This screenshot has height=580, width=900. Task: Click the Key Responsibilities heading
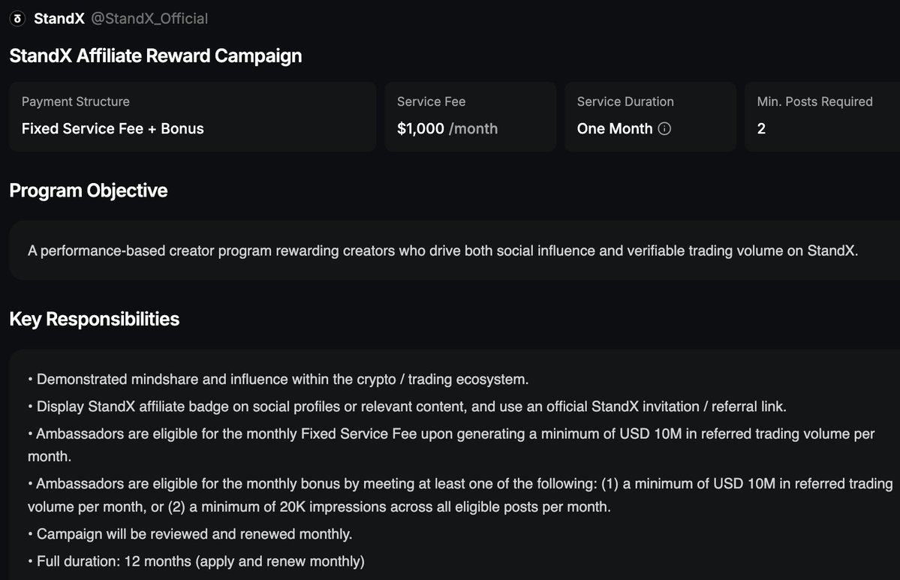pyautogui.click(x=94, y=319)
